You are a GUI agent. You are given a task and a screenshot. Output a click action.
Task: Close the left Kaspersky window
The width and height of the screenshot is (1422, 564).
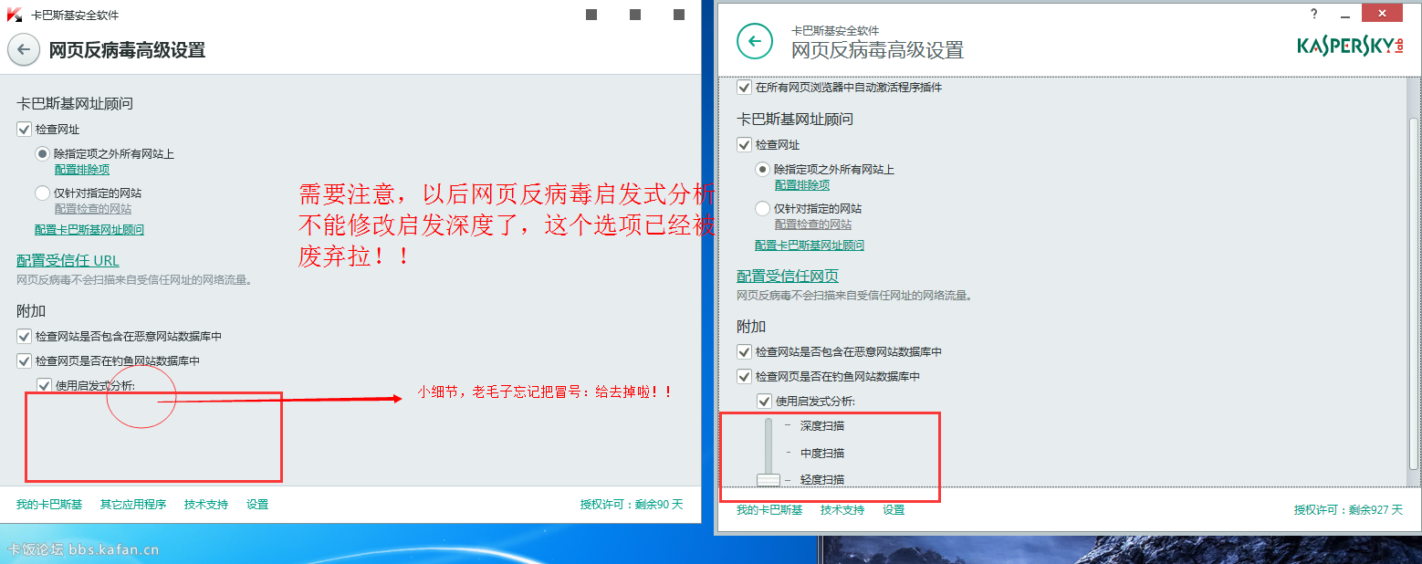tap(679, 15)
